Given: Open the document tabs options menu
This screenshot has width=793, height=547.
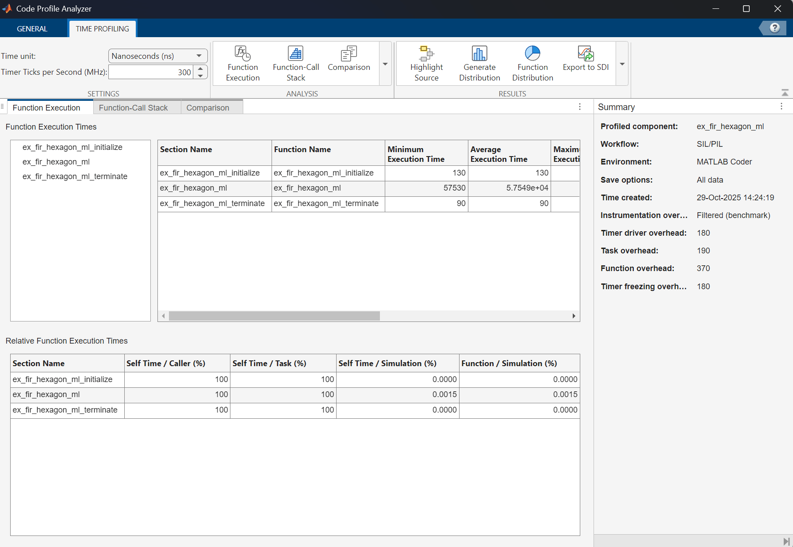Looking at the screenshot, I should tap(580, 107).
